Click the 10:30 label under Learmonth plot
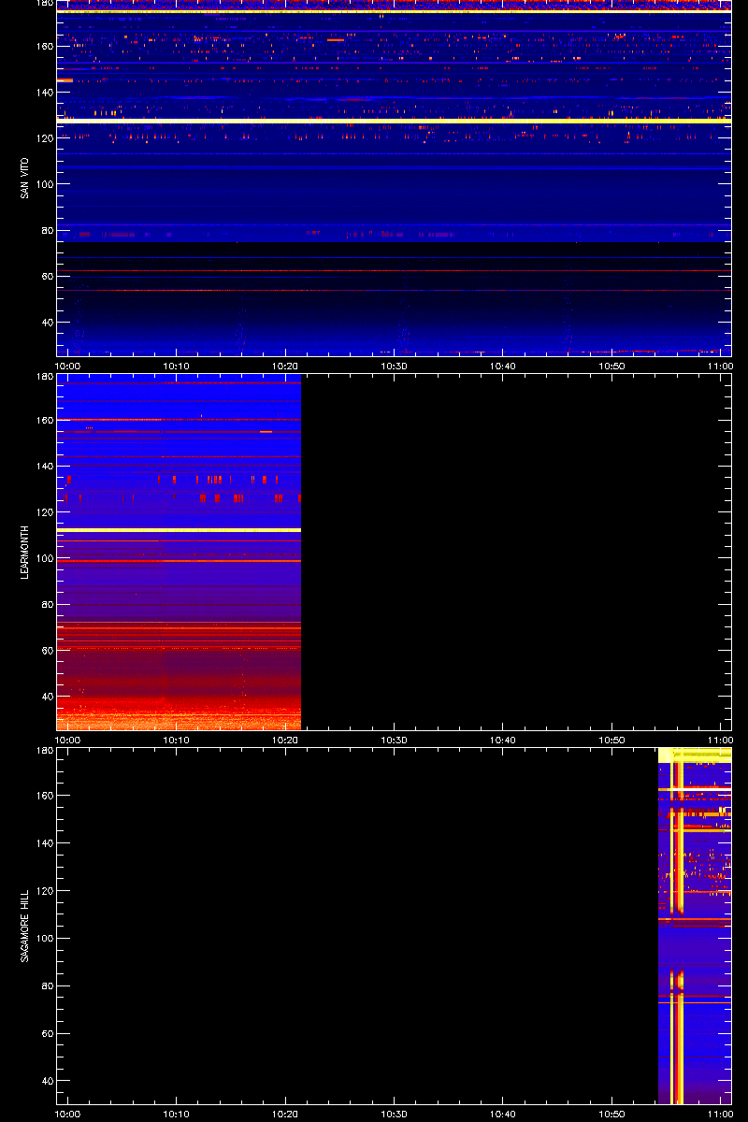748x1122 pixels. (x=394, y=741)
